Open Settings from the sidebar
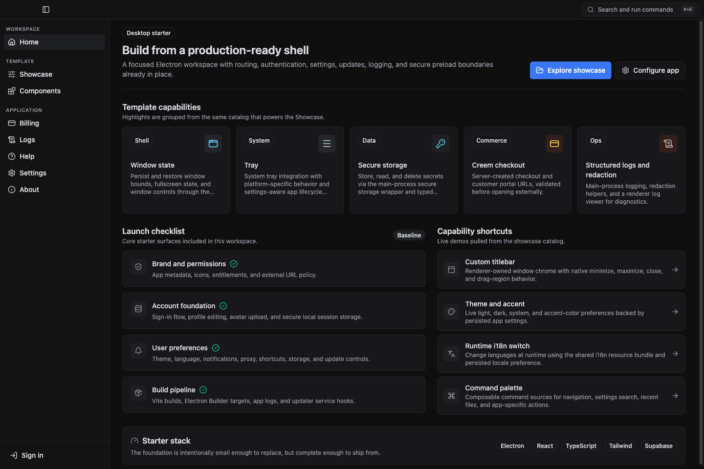The height and width of the screenshot is (469, 704). (x=54, y=173)
